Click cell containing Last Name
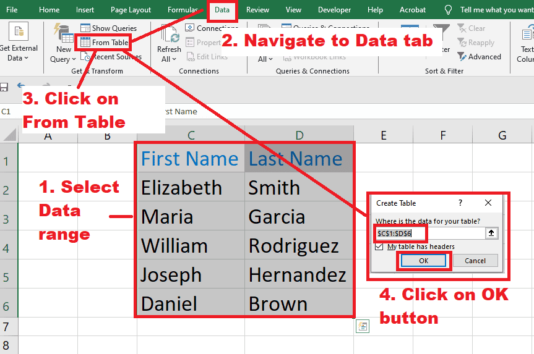534x354 pixels. pos(299,158)
